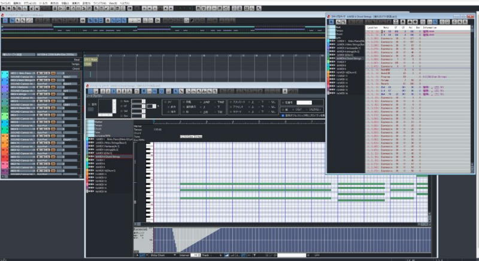Click the Information column header in the Step Editor

pyautogui.click(x=429, y=27)
